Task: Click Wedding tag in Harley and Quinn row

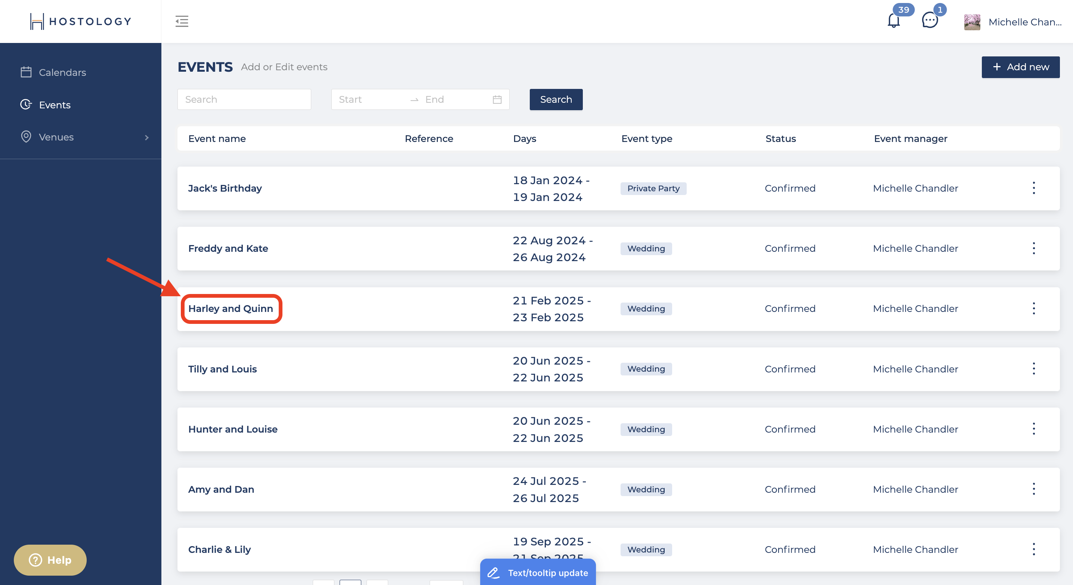Action: pos(646,309)
